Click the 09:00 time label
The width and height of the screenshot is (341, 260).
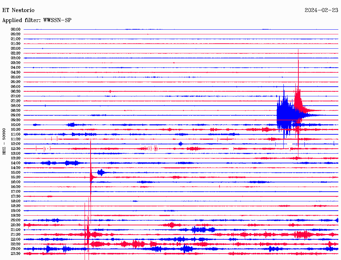point(16,115)
